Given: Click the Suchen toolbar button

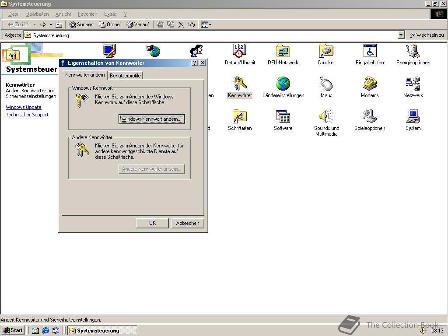Looking at the screenshot, I should pos(81,24).
